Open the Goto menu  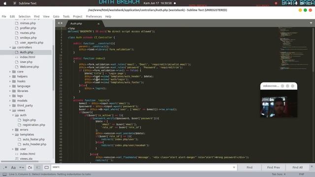click(56, 16)
